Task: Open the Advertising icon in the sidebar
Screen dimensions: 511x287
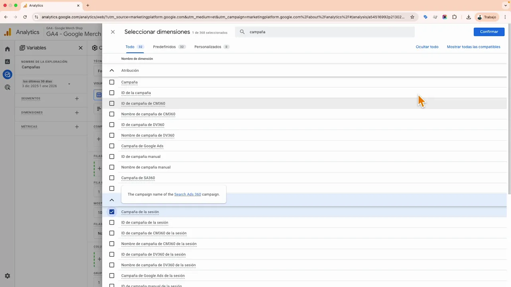Action: (x=7, y=87)
